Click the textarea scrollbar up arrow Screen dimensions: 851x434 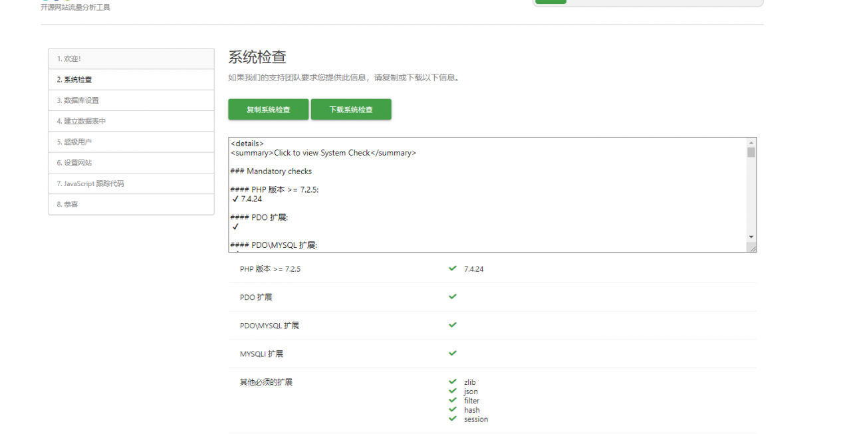751,142
